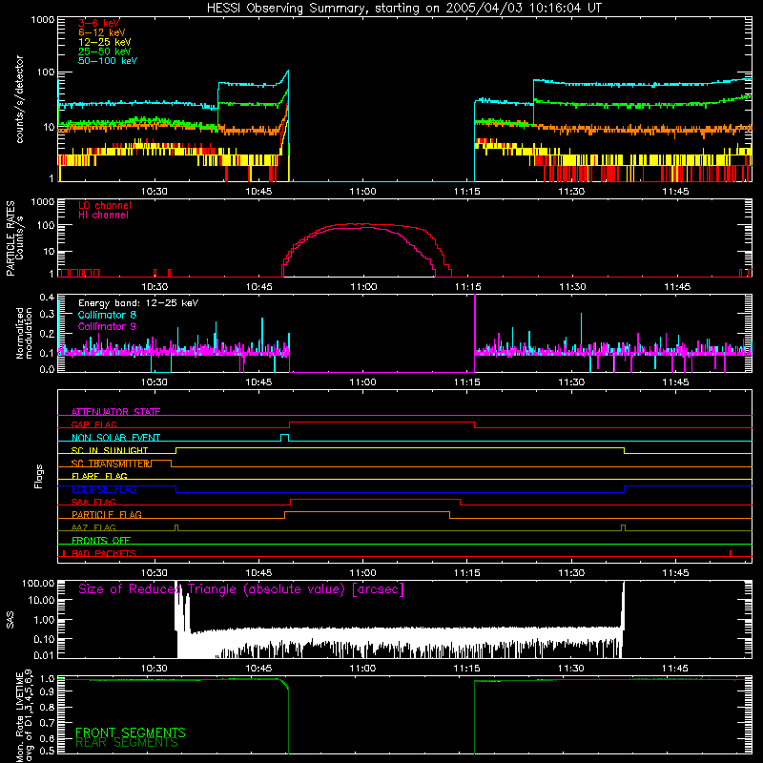Pick the cyan 50-100 keV legend label

pyautogui.click(x=108, y=61)
